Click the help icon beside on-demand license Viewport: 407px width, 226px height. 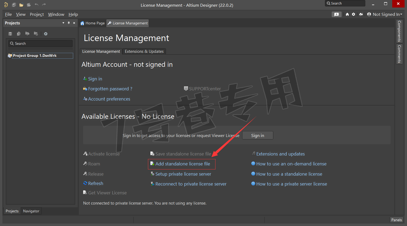tap(253, 164)
